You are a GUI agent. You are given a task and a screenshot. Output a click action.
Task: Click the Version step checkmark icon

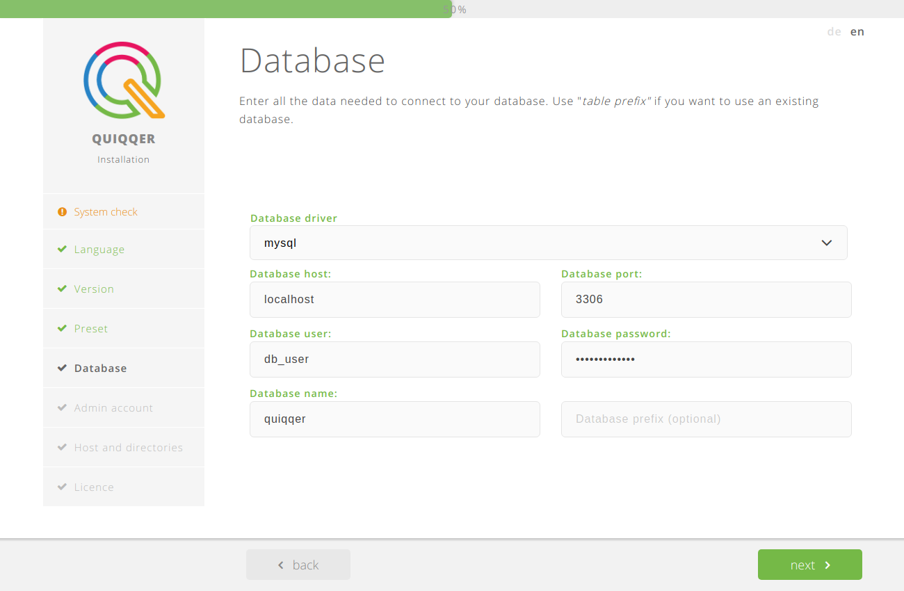[63, 289]
